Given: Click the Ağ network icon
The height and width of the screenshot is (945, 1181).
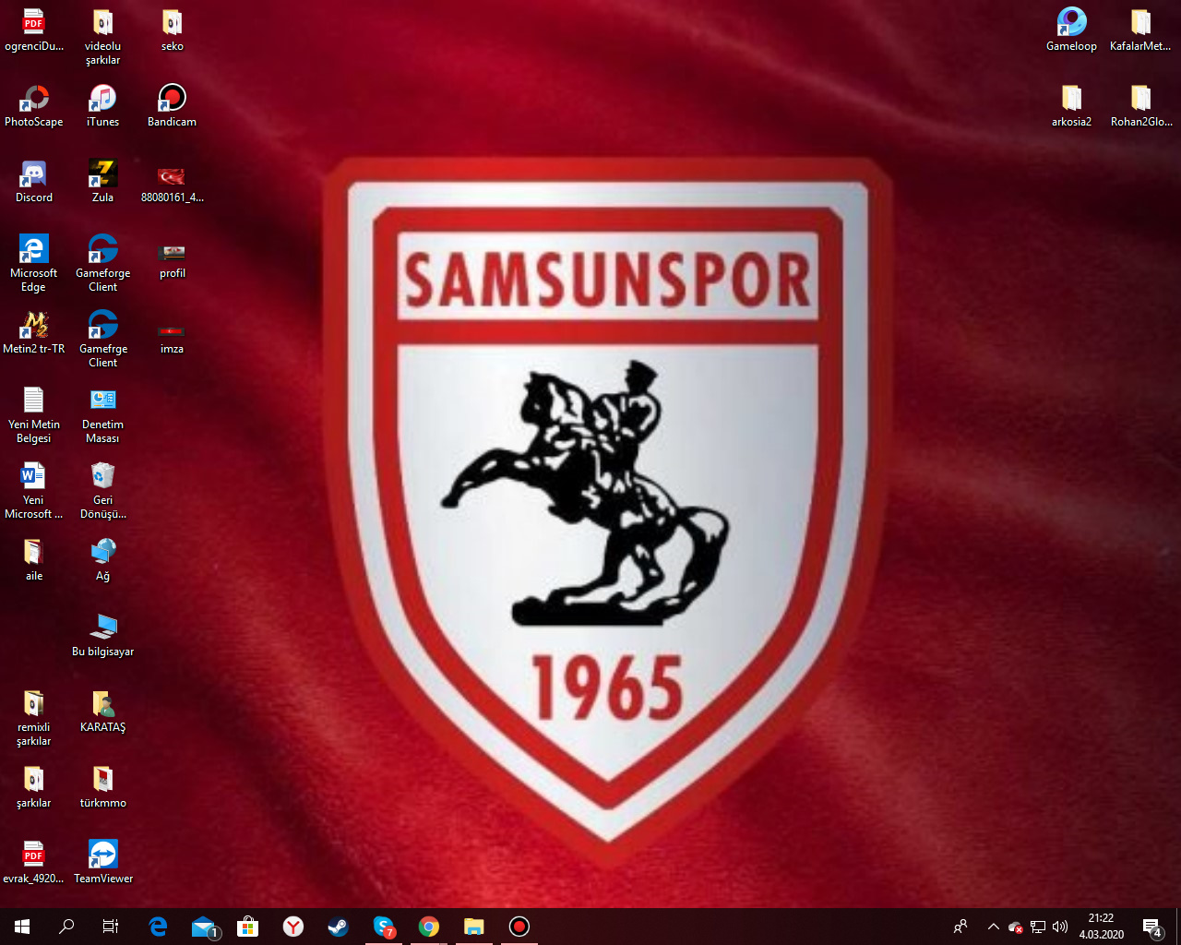Looking at the screenshot, I should [102, 560].
